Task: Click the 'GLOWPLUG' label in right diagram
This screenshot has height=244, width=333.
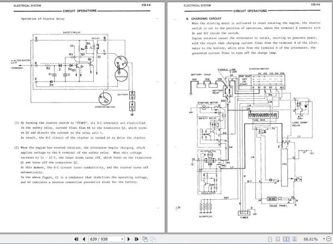Action: point(205,216)
